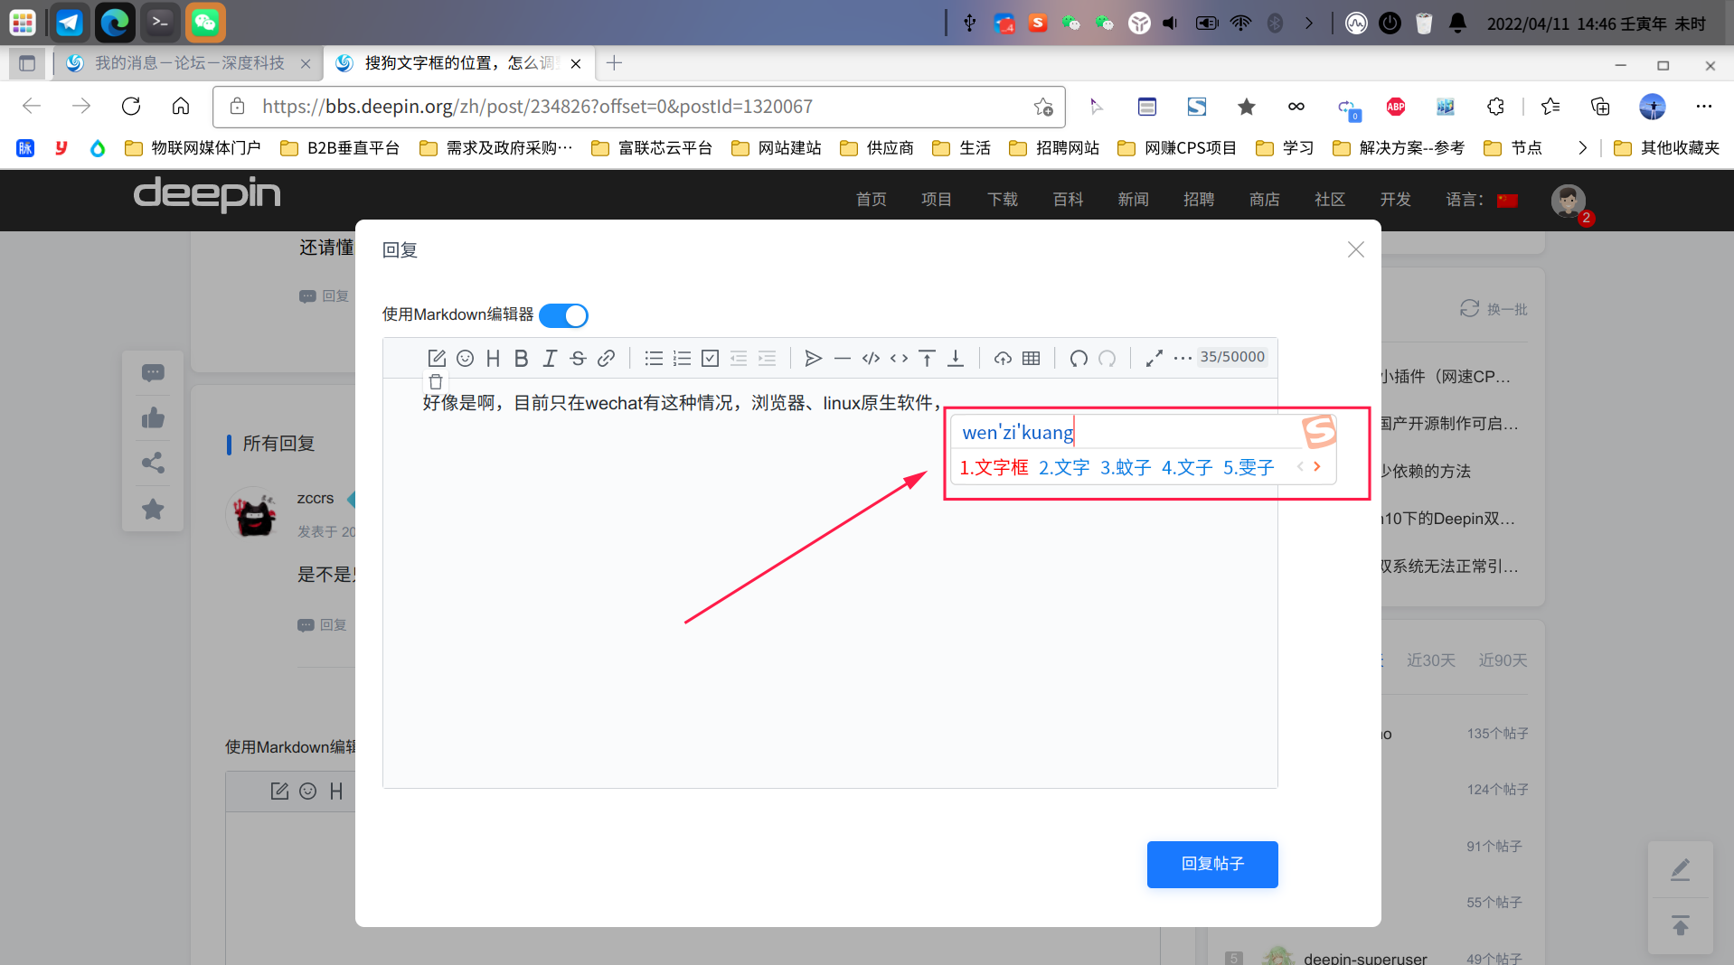Viewport: 1734px width, 965px height.
Task: Switch to the 我的消息 forum tab
Action: tap(188, 63)
